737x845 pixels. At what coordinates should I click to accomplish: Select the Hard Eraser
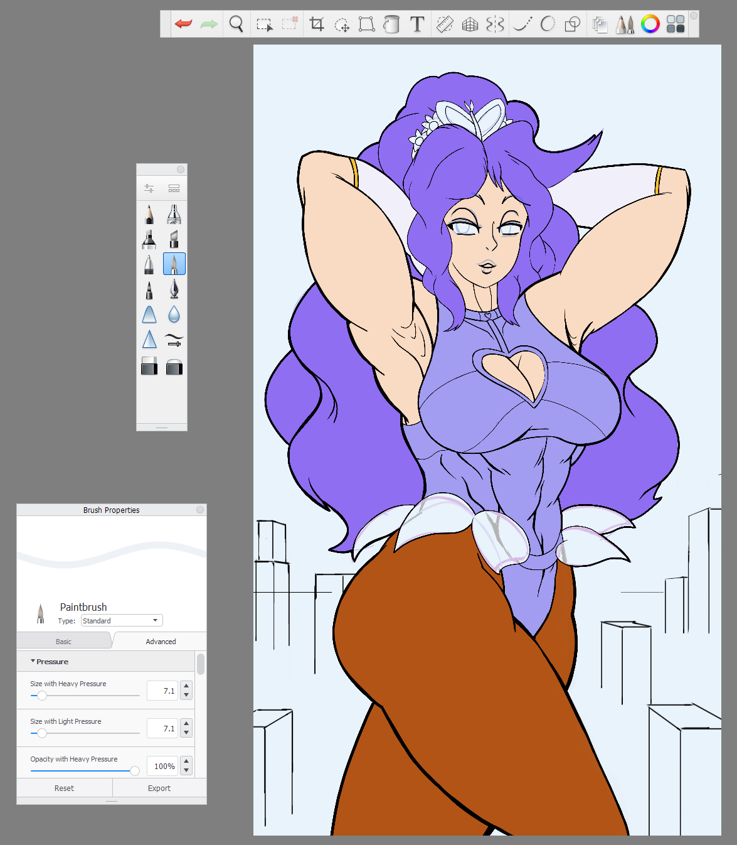coord(149,366)
